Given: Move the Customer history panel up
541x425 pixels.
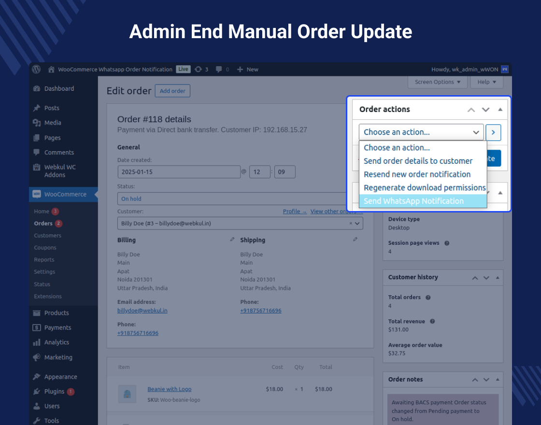Looking at the screenshot, I should [475, 278].
